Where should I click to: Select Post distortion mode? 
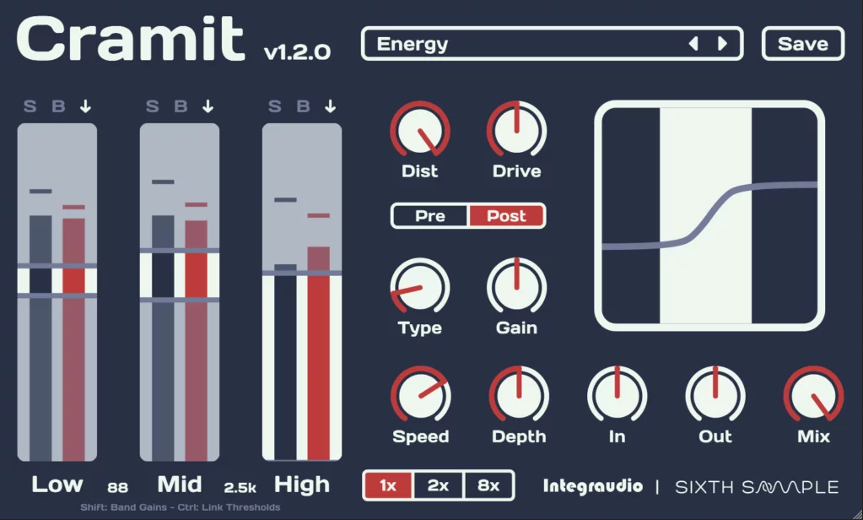click(x=506, y=216)
